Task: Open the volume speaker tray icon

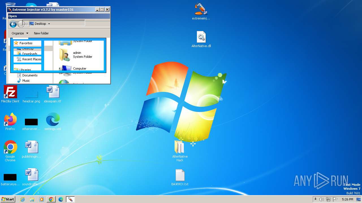Action: [322, 199]
